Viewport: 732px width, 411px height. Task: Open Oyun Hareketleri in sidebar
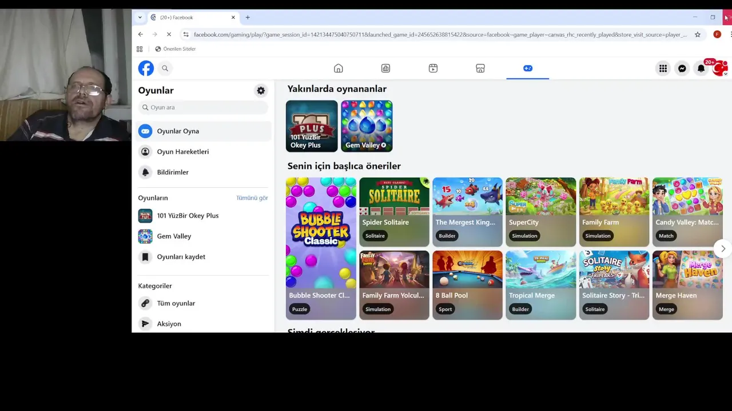pos(204,152)
